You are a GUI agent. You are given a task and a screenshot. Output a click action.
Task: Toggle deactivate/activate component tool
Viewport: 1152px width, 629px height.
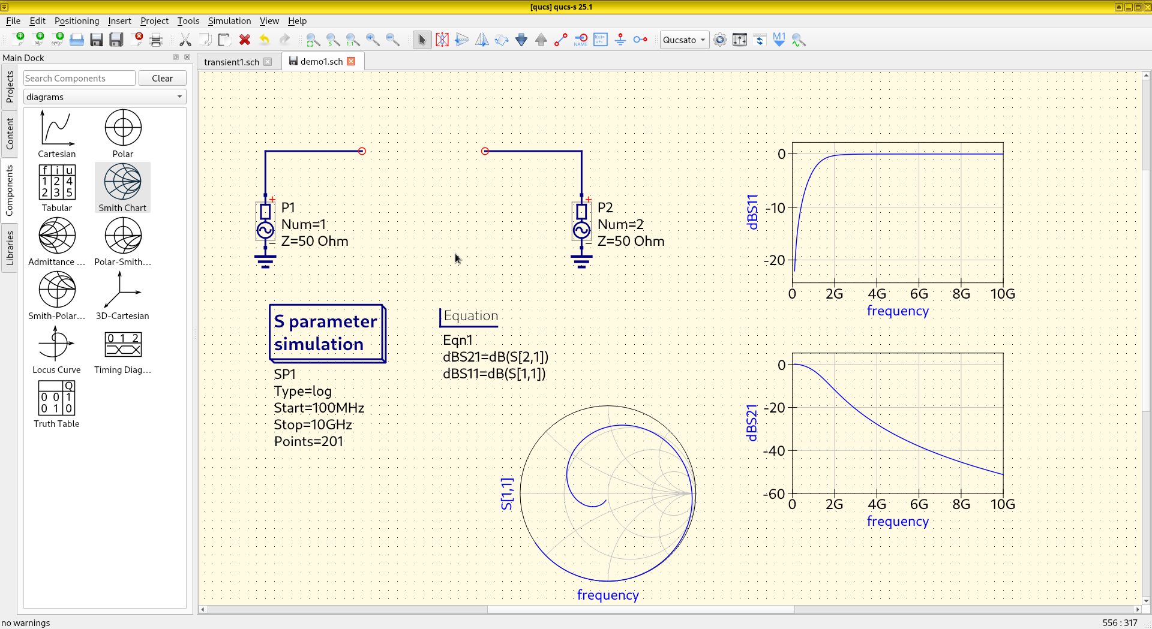point(442,40)
